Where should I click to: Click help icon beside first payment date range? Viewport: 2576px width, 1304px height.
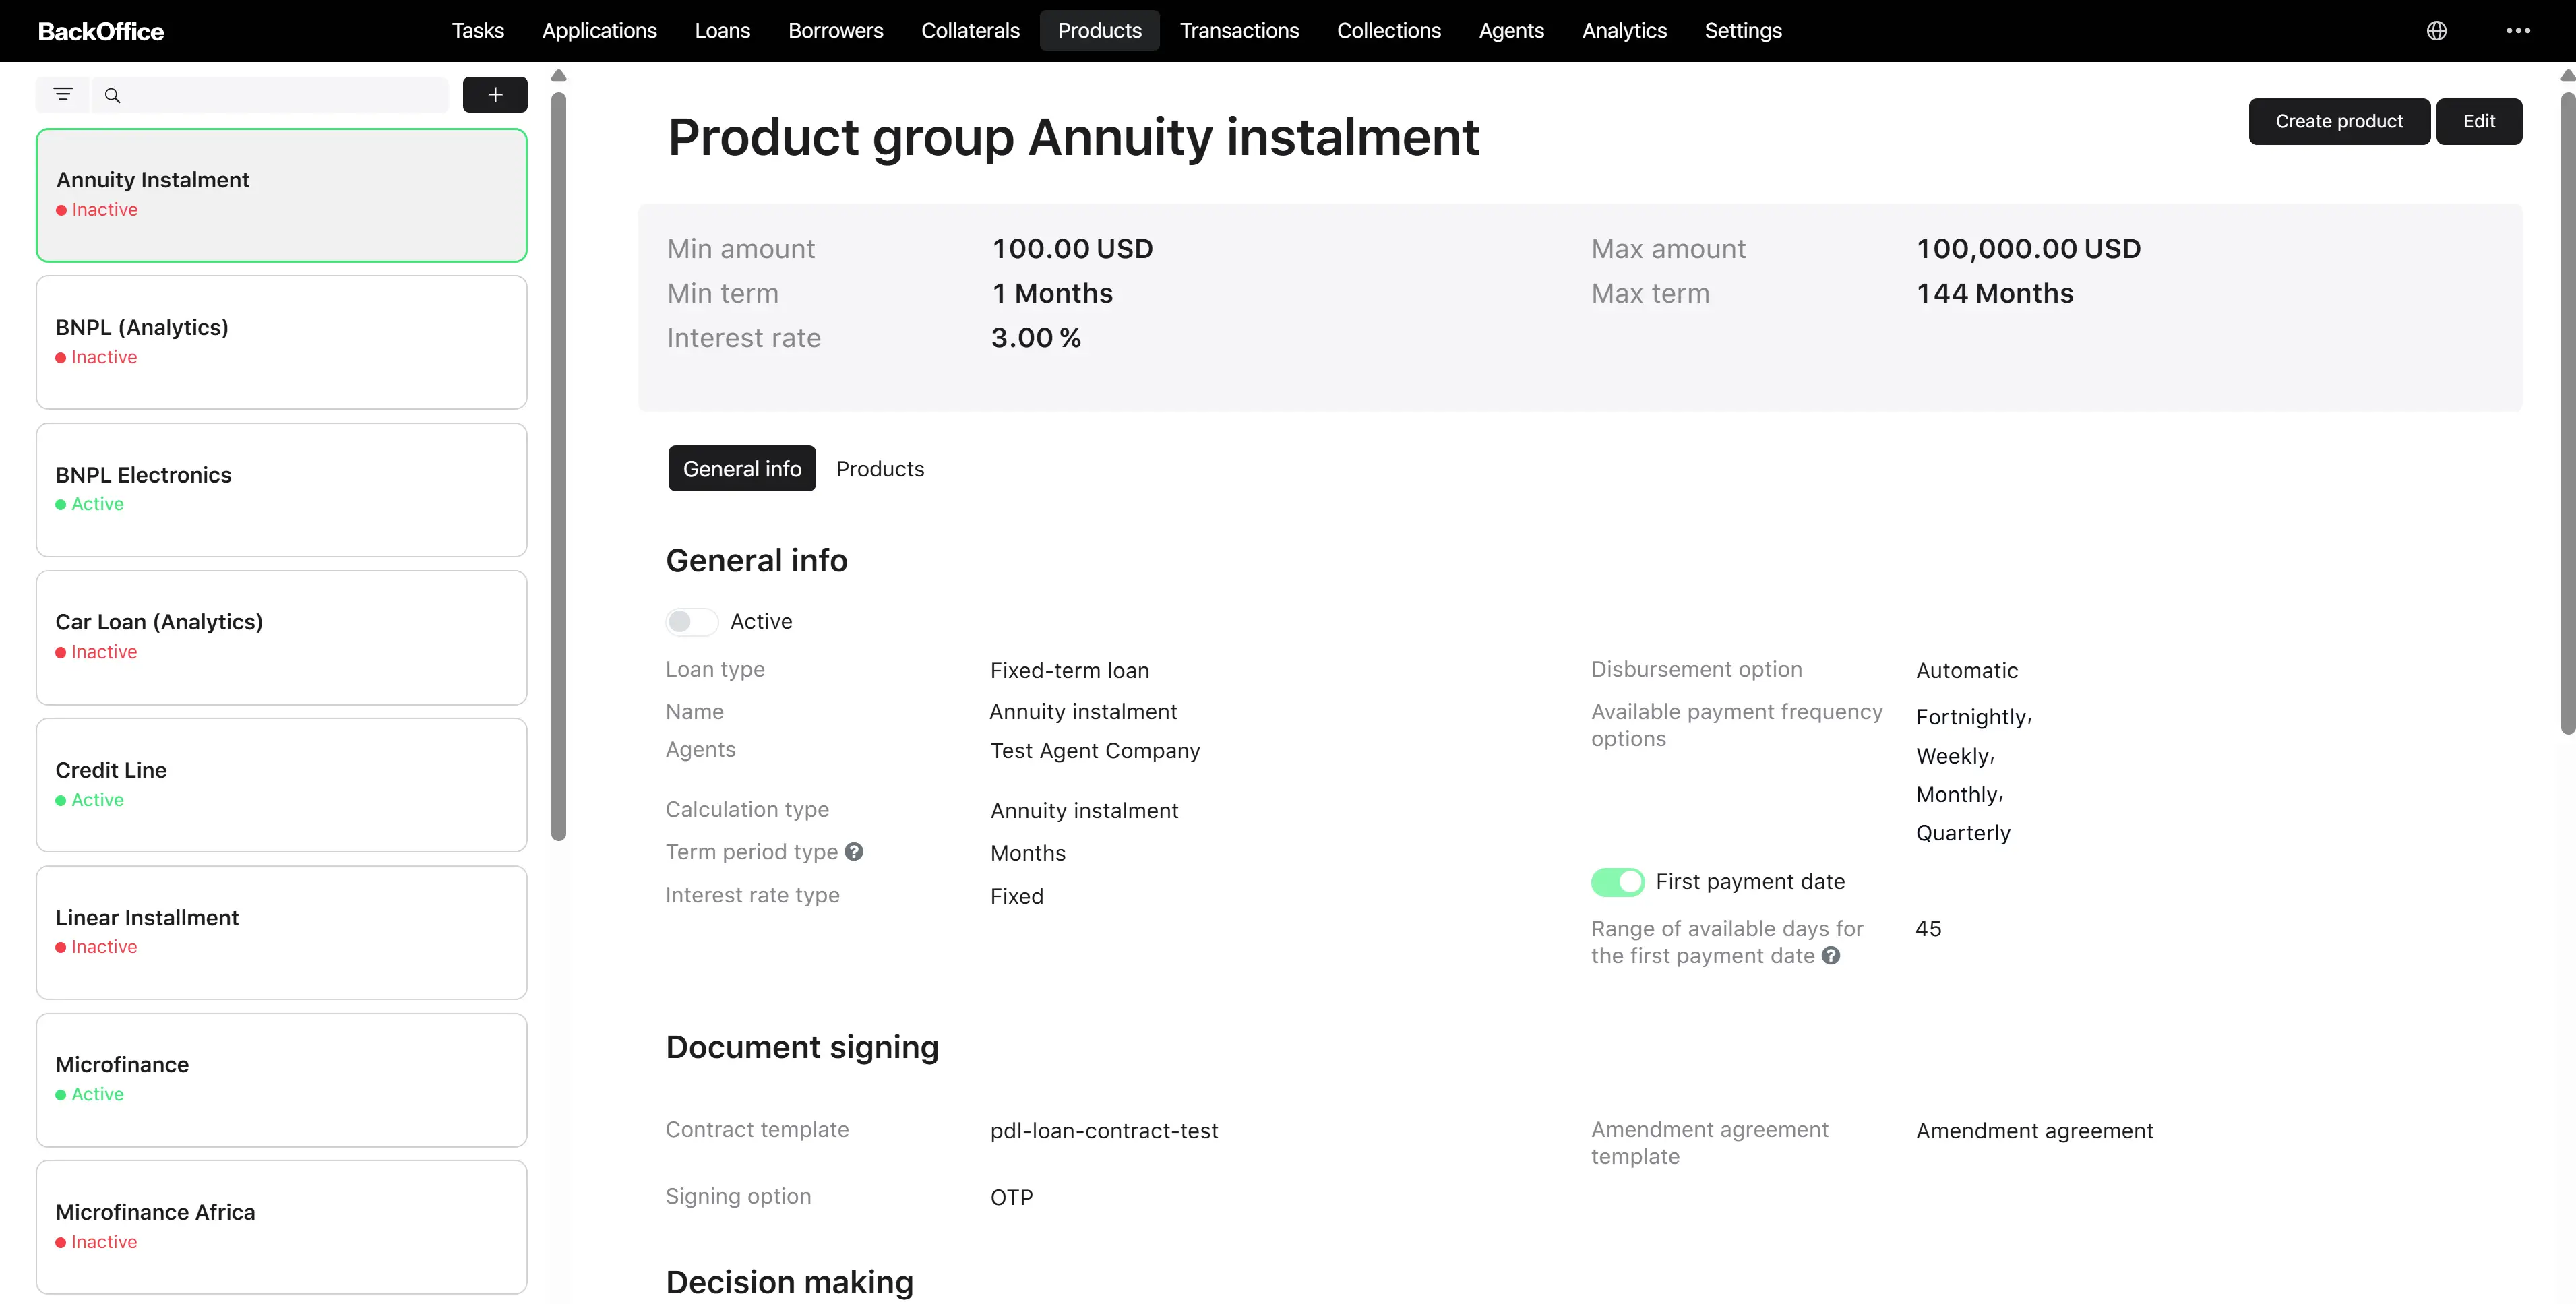point(1830,956)
